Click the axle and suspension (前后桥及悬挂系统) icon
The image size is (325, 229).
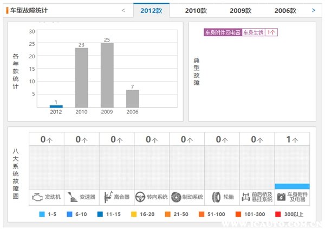(246, 197)
